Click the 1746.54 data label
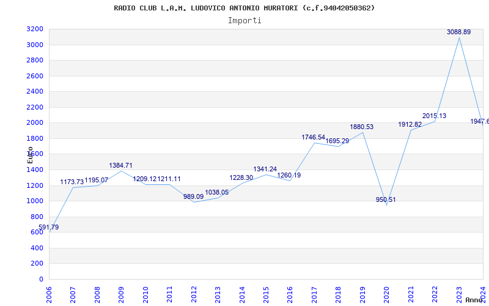The image size is (489, 306). pos(314,137)
